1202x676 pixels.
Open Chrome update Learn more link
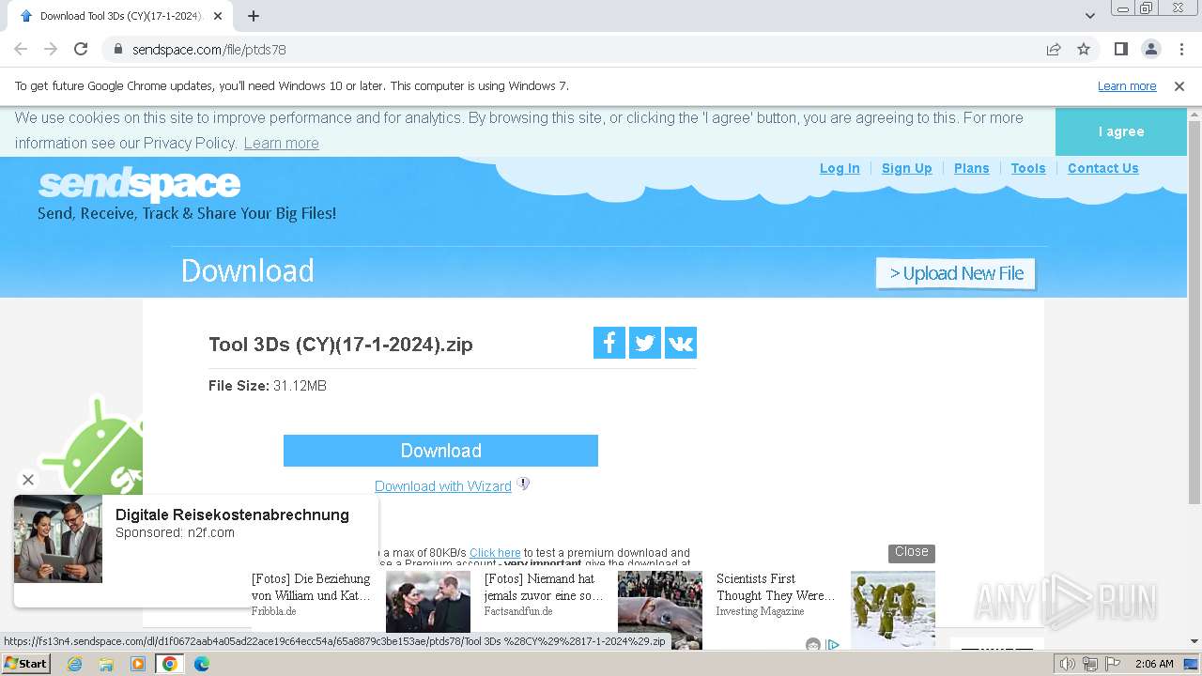click(x=1127, y=86)
